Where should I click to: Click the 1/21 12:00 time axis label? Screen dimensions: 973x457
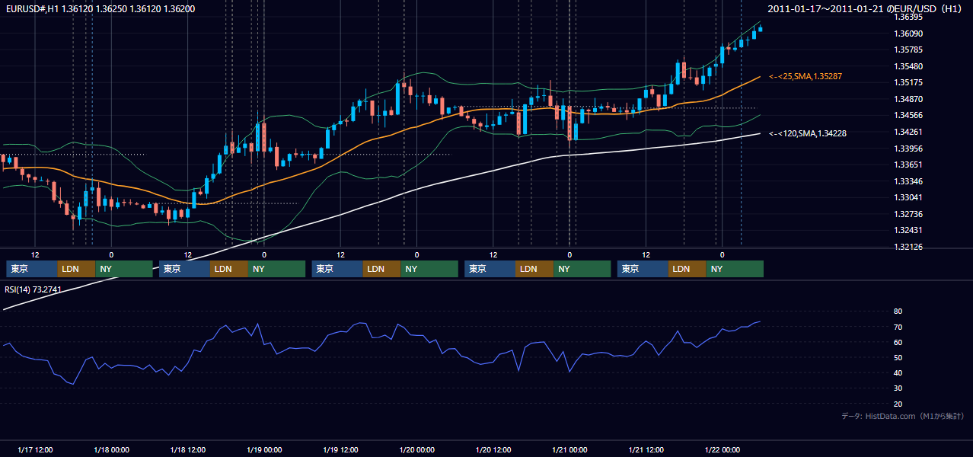[646, 449]
